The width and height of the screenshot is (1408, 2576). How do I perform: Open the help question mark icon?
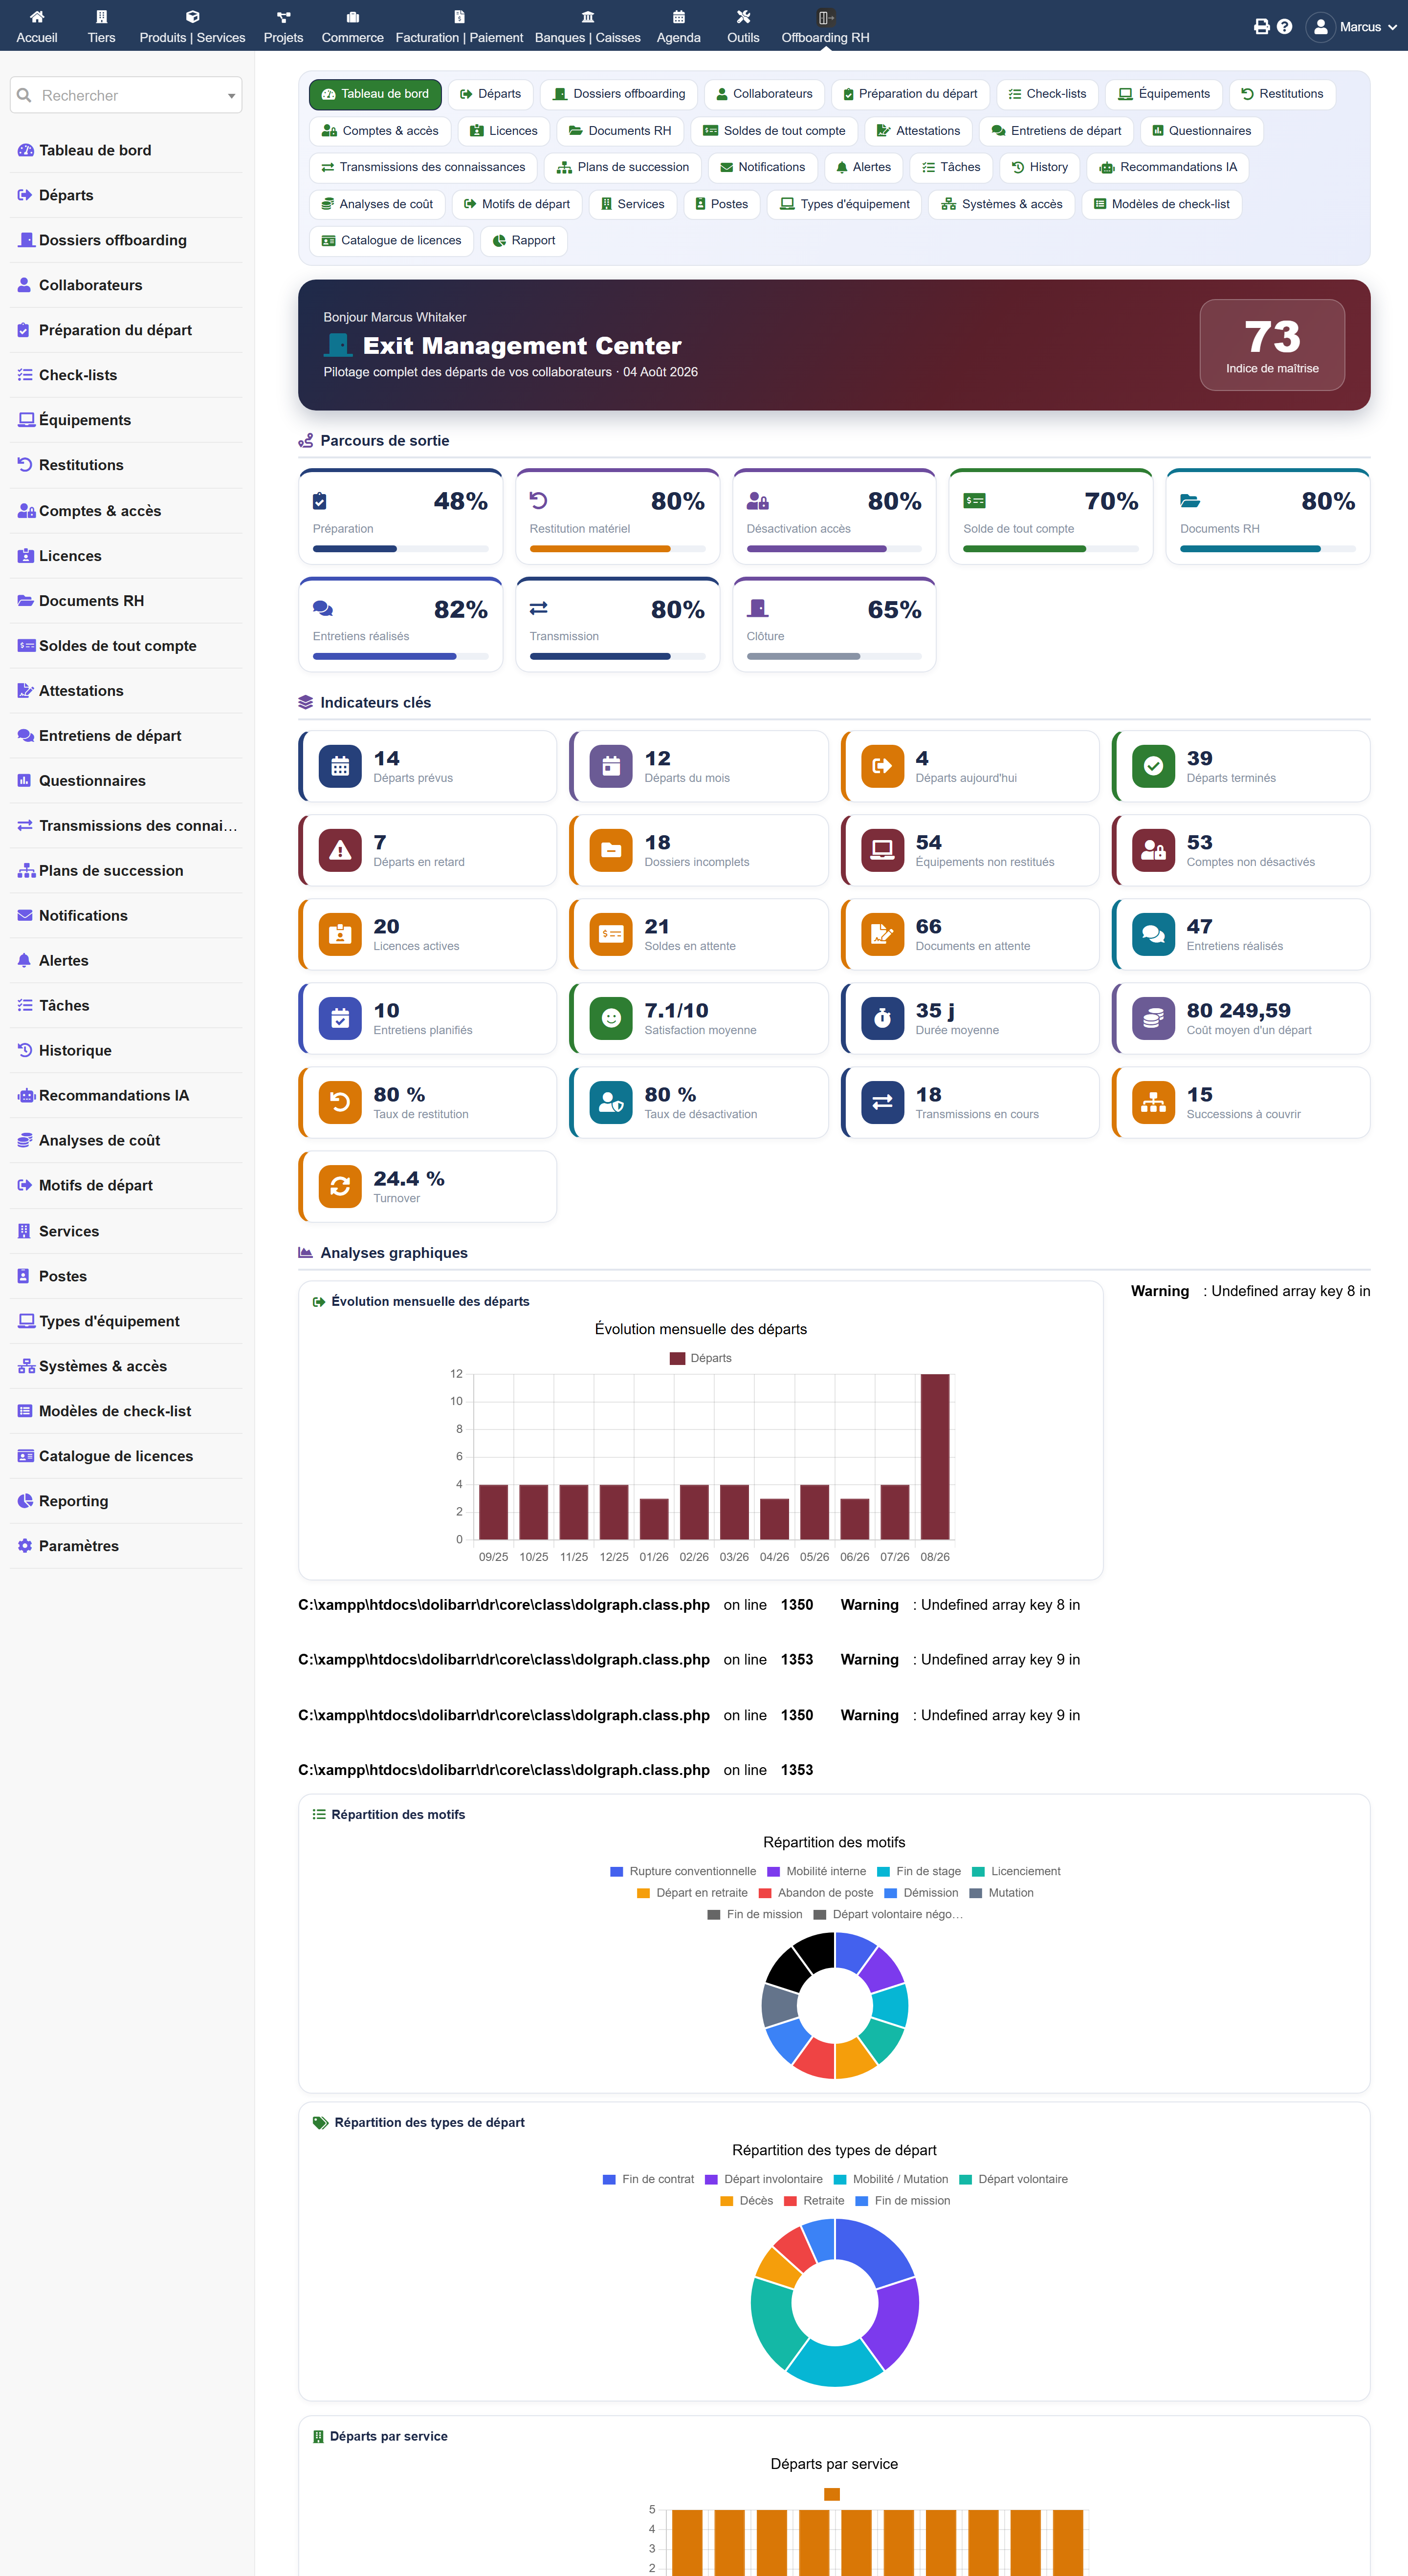[1284, 27]
